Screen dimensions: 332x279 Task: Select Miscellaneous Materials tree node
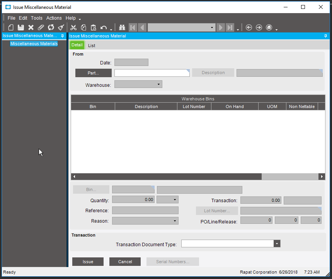(34, 44)
